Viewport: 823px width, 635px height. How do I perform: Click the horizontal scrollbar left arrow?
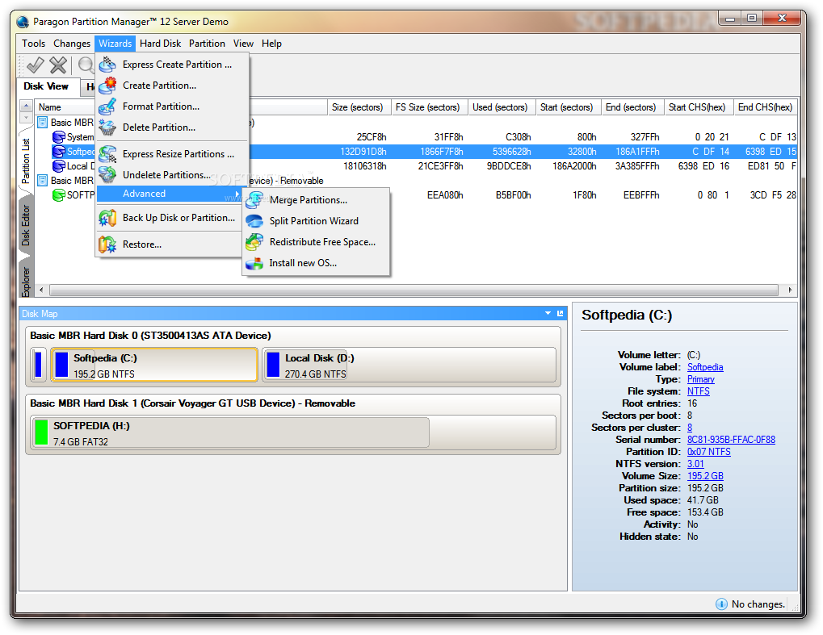point(41,290)
